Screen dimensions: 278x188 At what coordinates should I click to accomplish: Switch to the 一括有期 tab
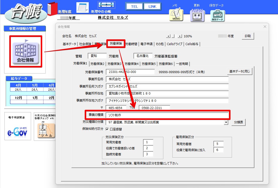(181, 64)
